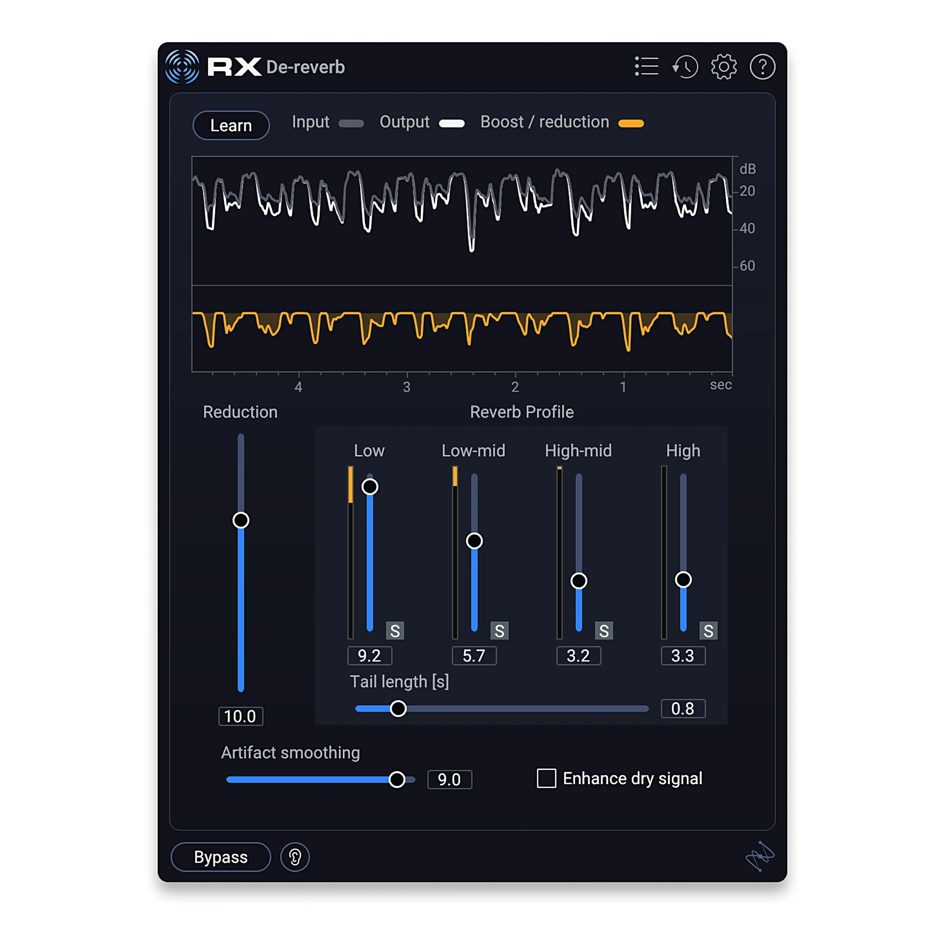Enable the Enhance dry signal checkbox

coord(546,778)
